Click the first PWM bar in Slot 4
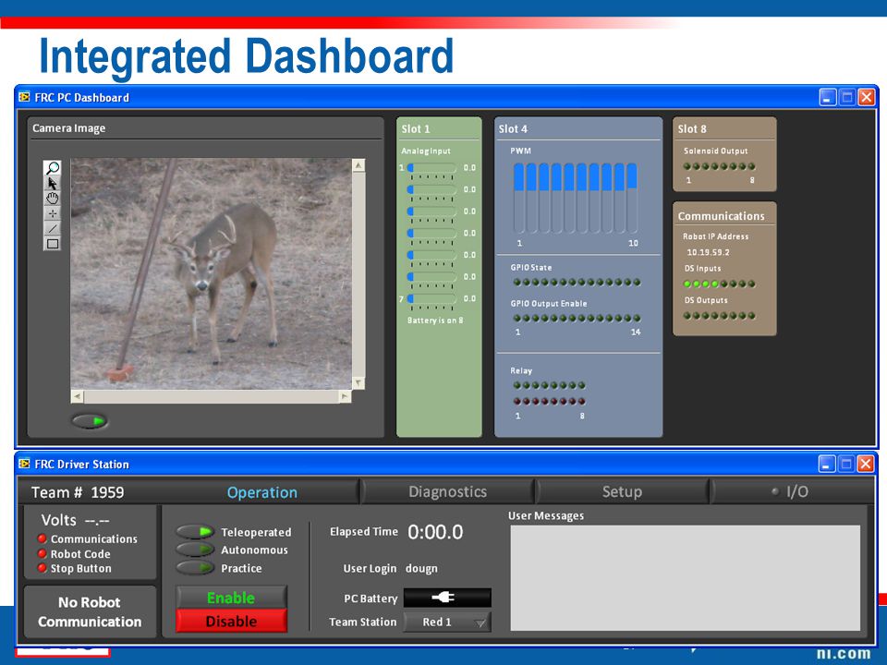Viewport: 887px width, 665px height. 518,198
